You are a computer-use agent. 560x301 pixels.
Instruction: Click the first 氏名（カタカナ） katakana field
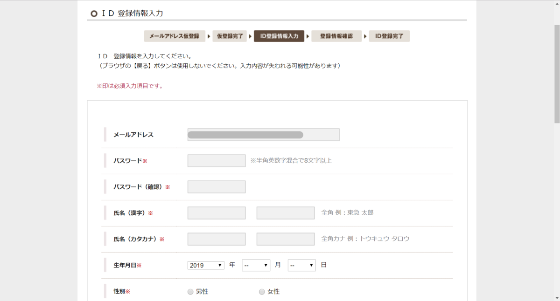point(217,239)
